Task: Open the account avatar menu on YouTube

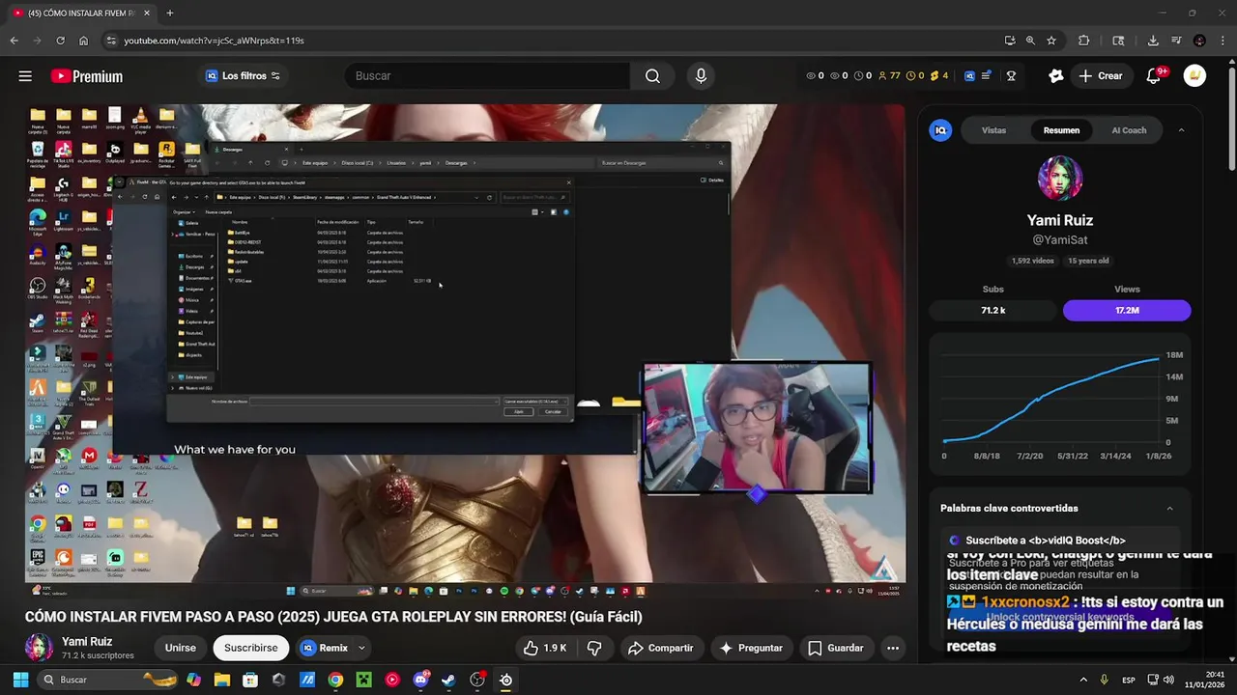Action: coord(1194,76)
